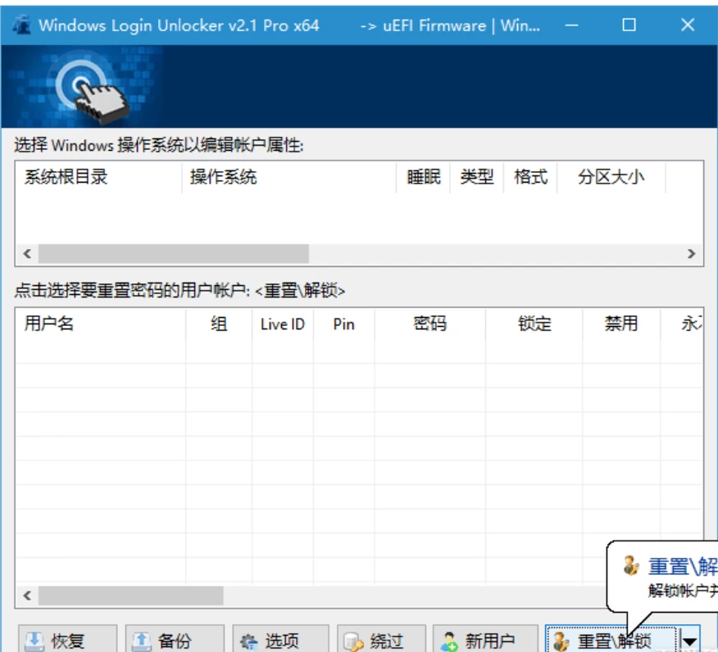Click the 恢复 restore button

tap(68, 640)
